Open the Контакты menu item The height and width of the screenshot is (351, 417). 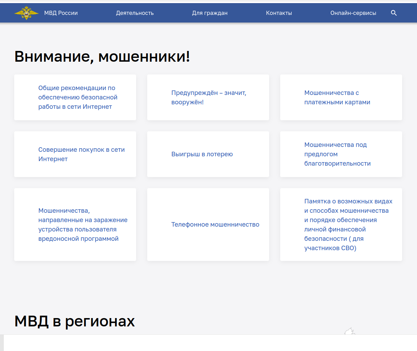[279, 13]
